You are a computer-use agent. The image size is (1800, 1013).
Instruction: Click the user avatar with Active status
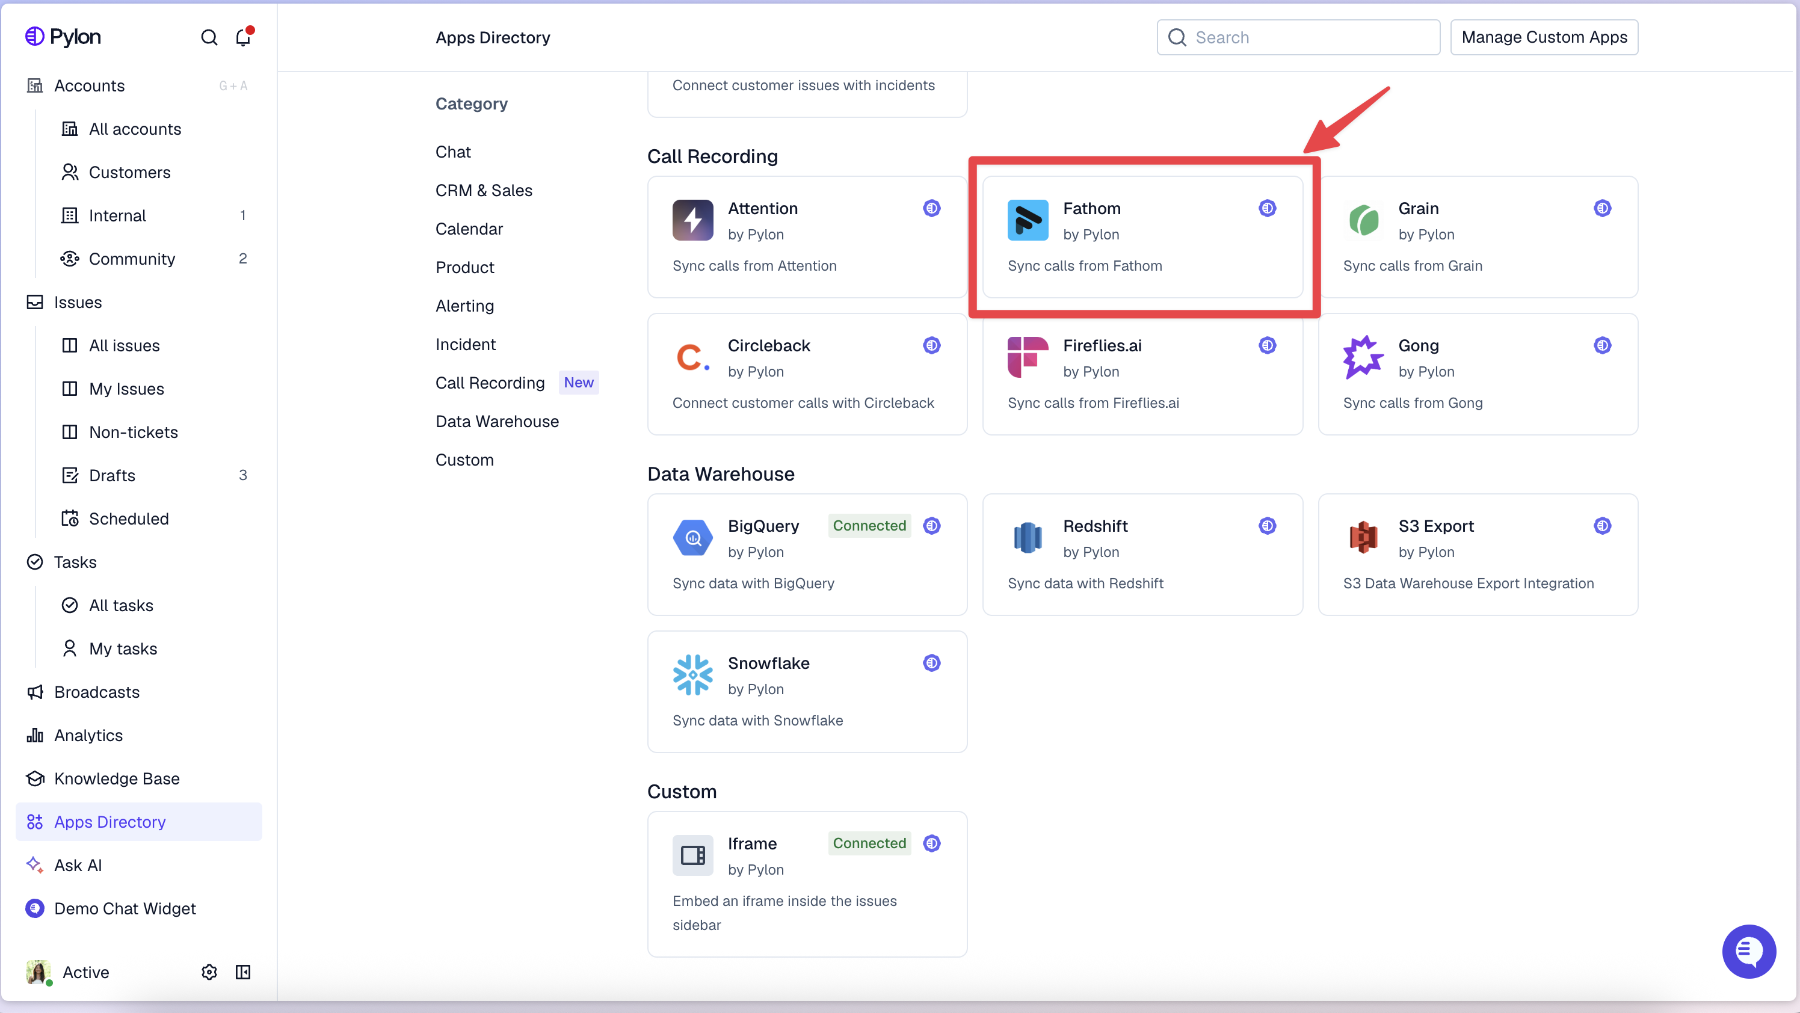39,971
